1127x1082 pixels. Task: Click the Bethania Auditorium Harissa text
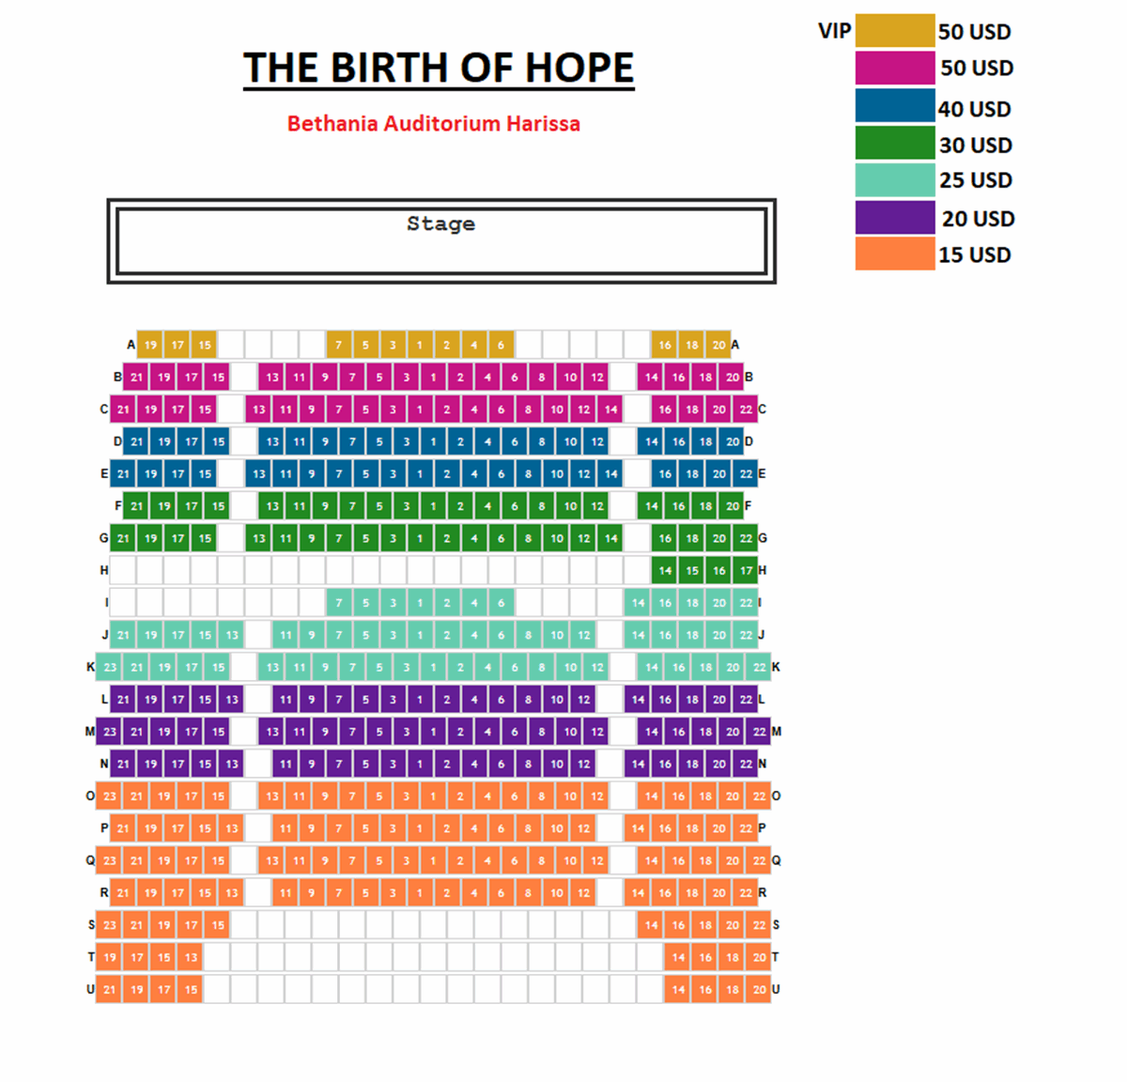pos(434,124)
